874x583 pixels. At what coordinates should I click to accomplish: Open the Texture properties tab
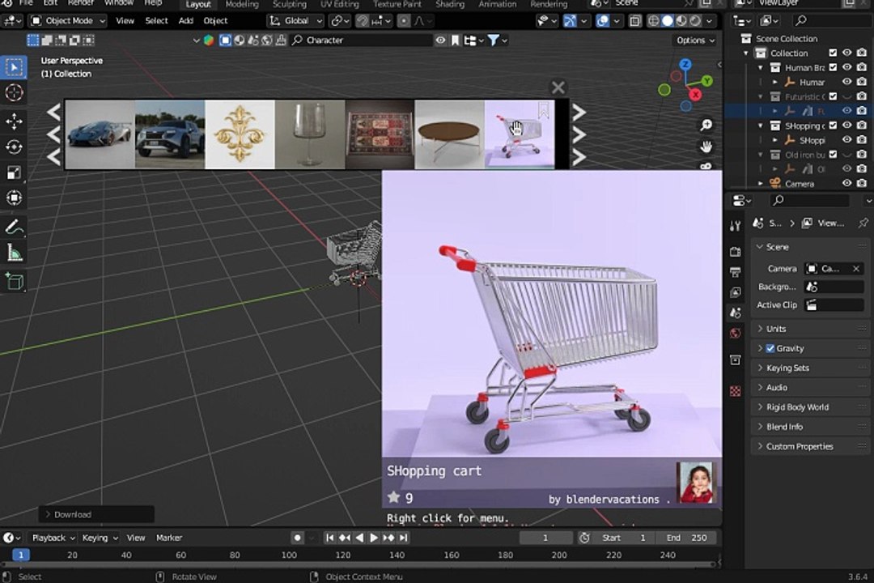[x=735, y=391]
